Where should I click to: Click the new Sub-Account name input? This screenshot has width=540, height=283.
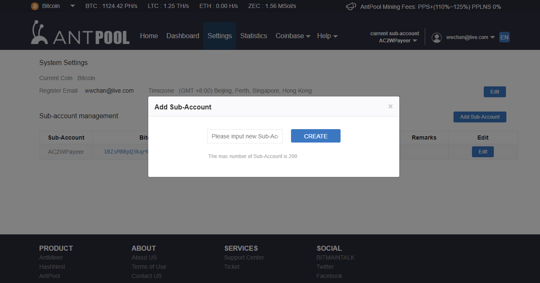click(x=245, y=136)
